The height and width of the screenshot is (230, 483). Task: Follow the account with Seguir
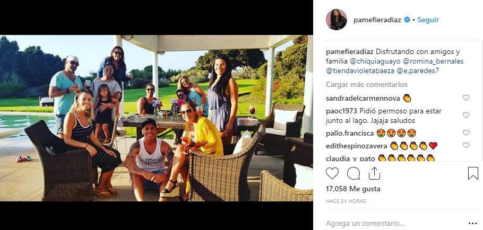point(428,20)
